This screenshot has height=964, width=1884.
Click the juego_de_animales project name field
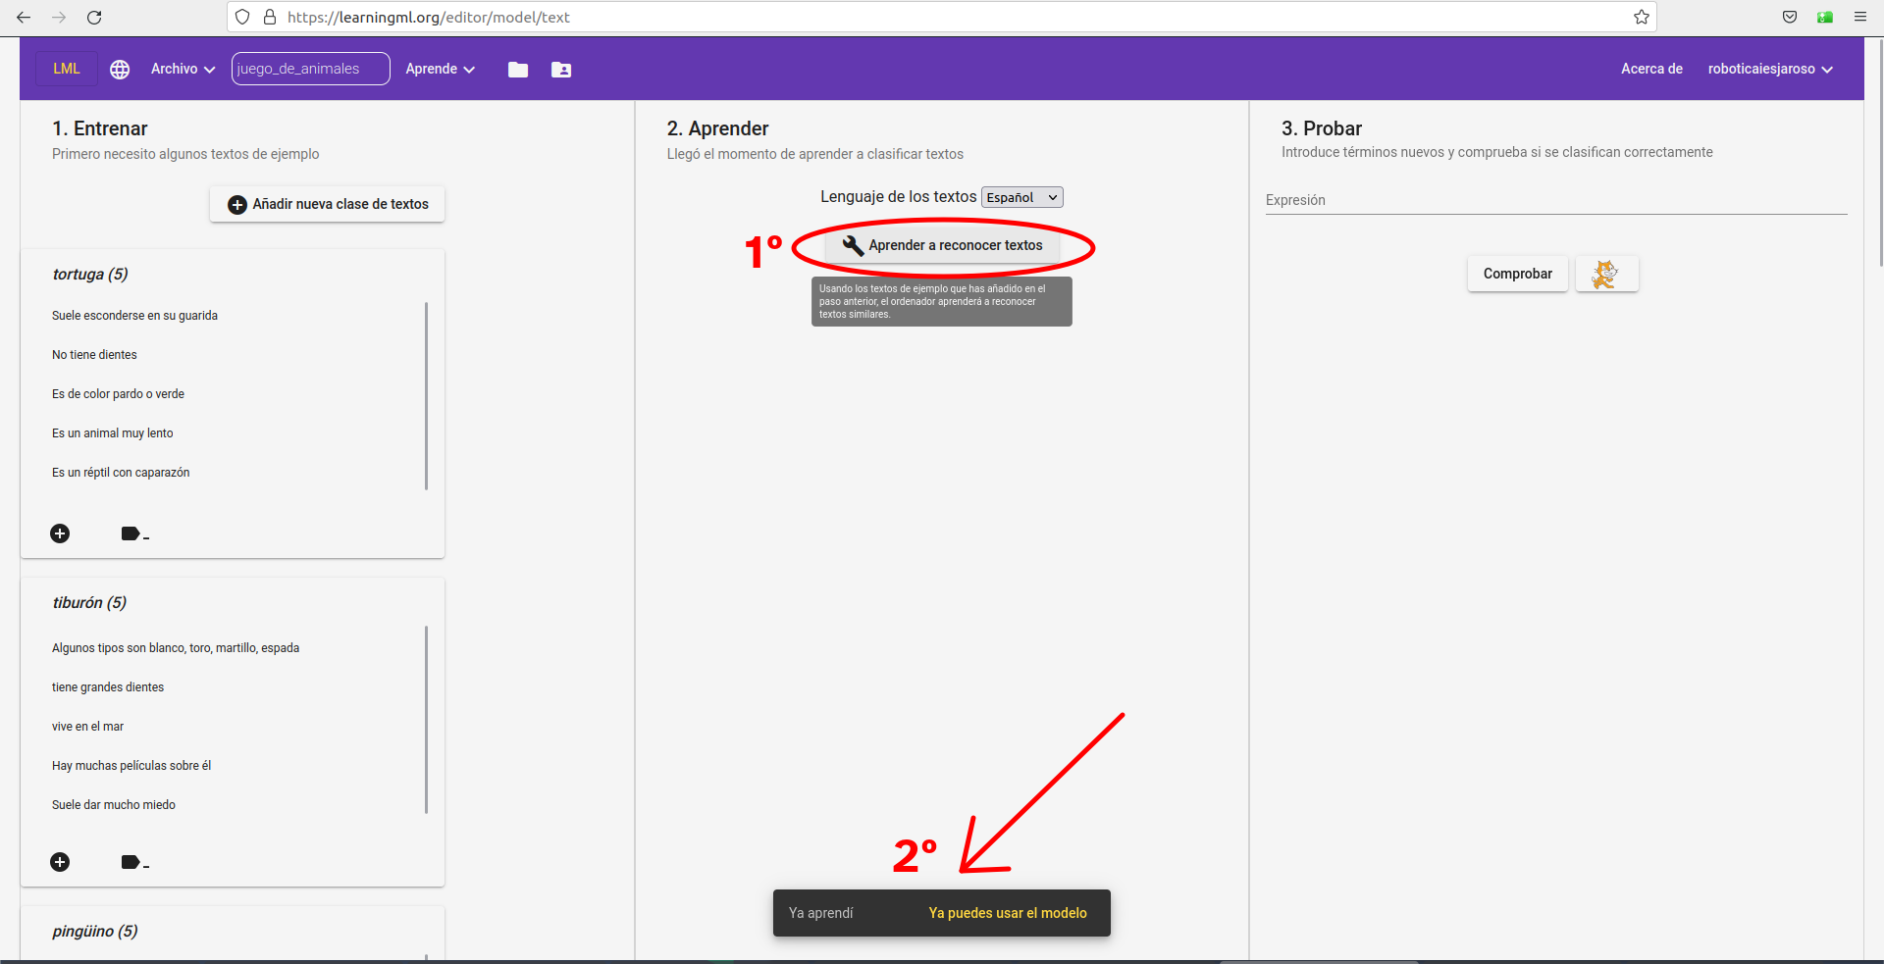coord(310,69)
